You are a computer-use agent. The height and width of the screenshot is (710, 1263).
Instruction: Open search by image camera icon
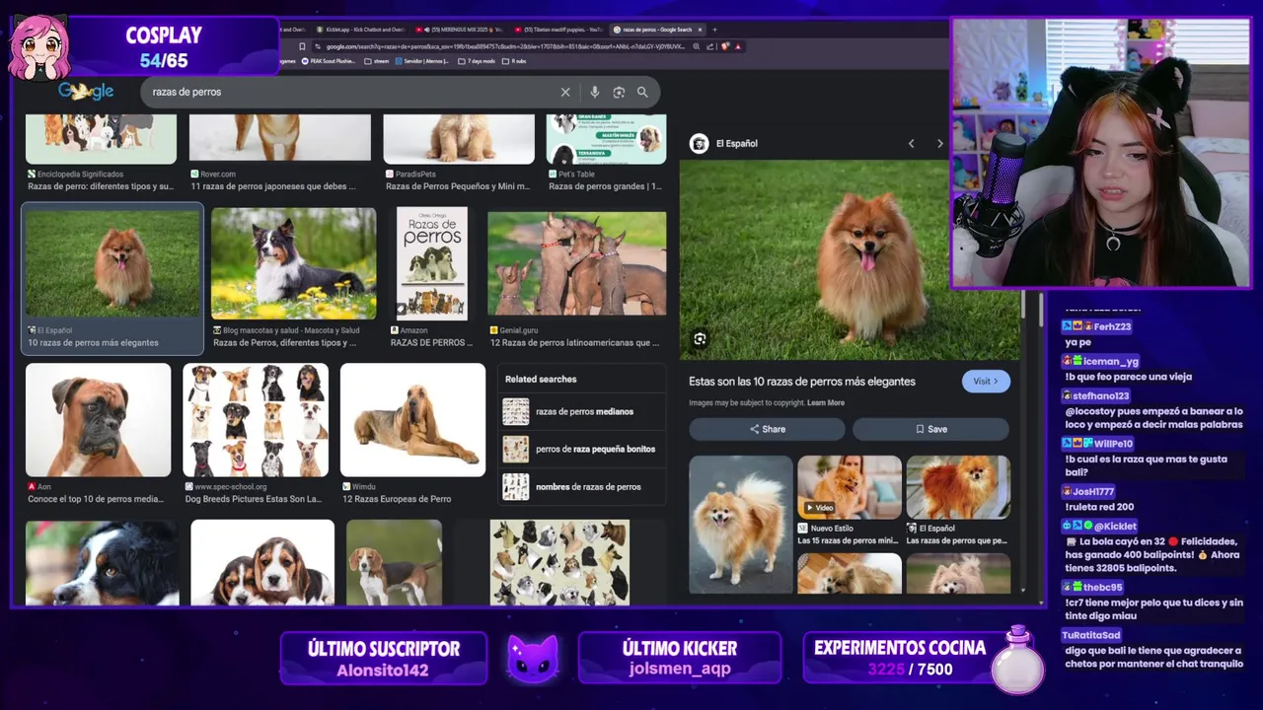tap(619, 92)
